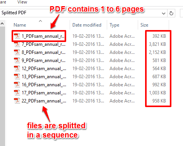Click the PDF icon of 17_PDFsam_annual file
Viewport: 183px width, 146px height.
[x=17, y=92]
